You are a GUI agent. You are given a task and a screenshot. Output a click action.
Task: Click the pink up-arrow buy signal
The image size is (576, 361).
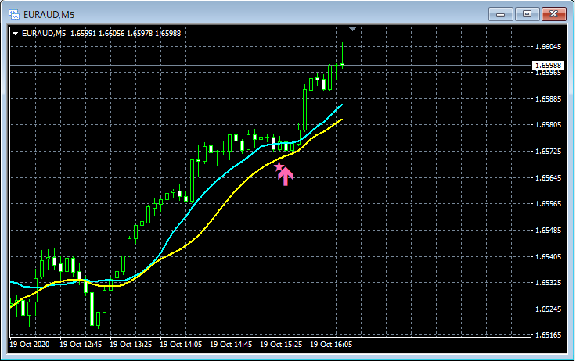click(286, 176)
